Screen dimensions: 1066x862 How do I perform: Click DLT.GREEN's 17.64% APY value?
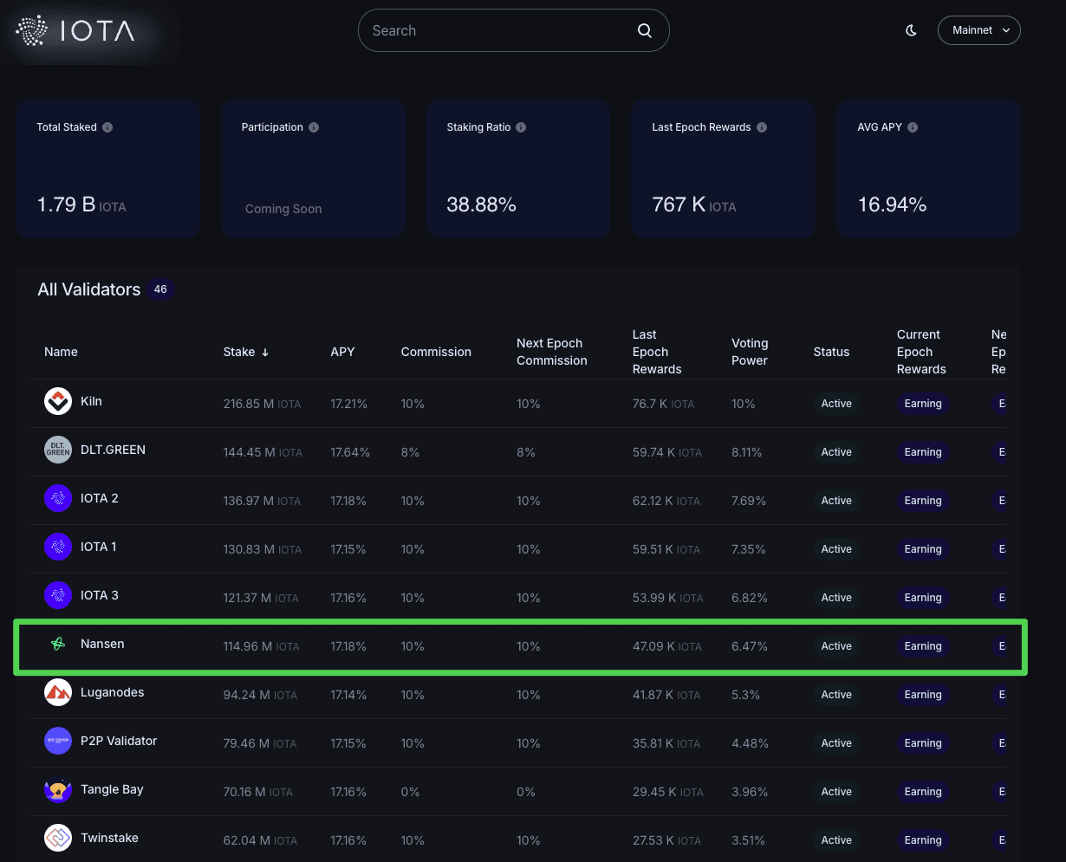click(350, 452)
